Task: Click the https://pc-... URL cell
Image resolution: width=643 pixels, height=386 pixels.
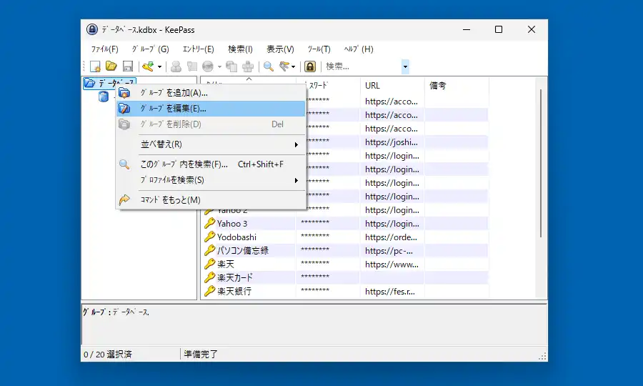Action: click(x=389, y=251)
